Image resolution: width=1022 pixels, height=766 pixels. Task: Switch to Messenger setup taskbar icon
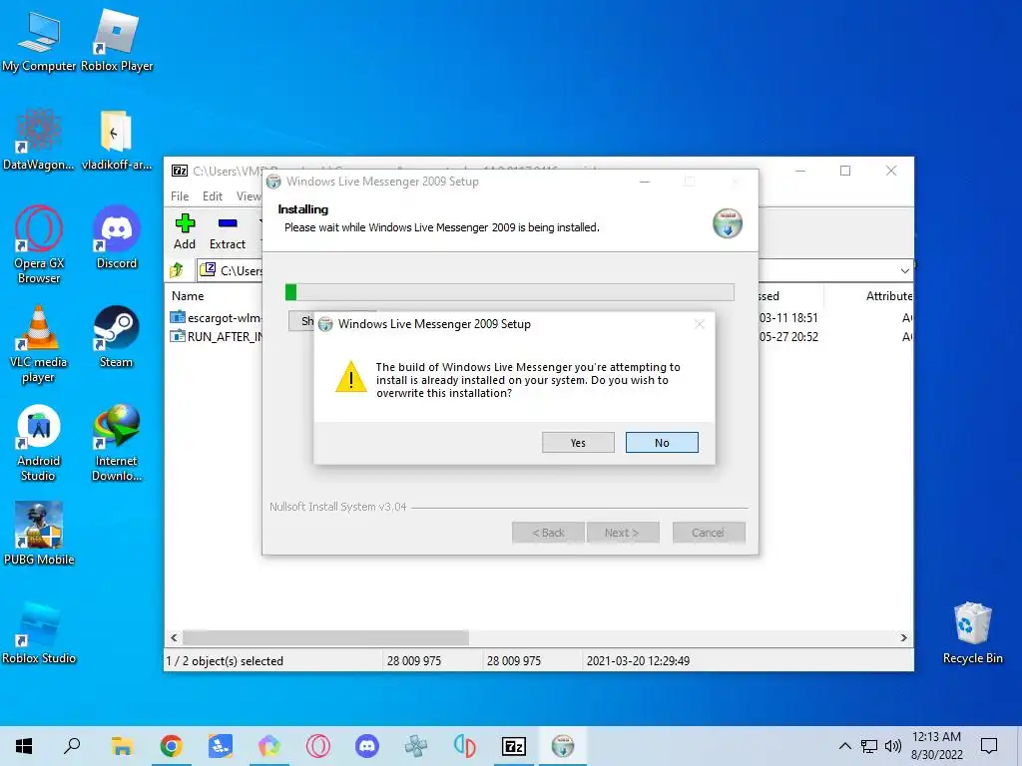pyautogui.click(x=563, y=746)
